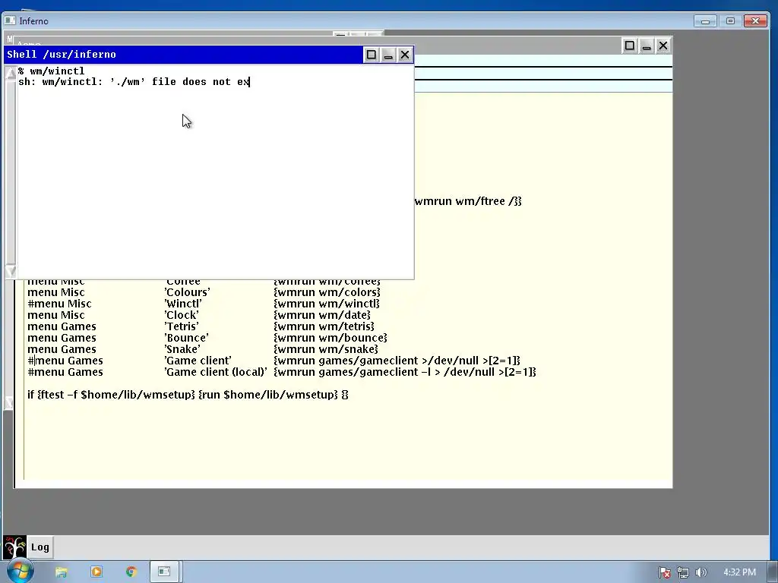Viewport: 778px width, 583px height.
Task: Click the Shell window scrollbar down arrow
Action: point(11,271)
